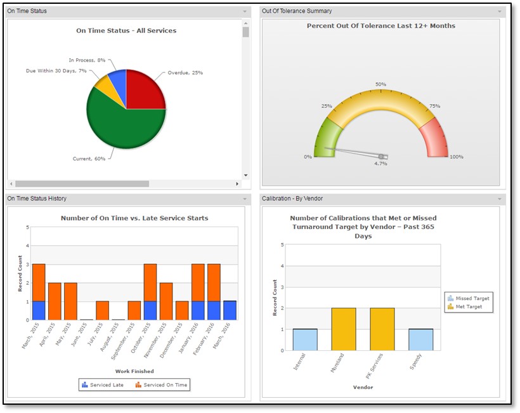Open the On Time Status History panel dropdown arrow
This screenshot has width=520, height=413.
coord(245,199)
